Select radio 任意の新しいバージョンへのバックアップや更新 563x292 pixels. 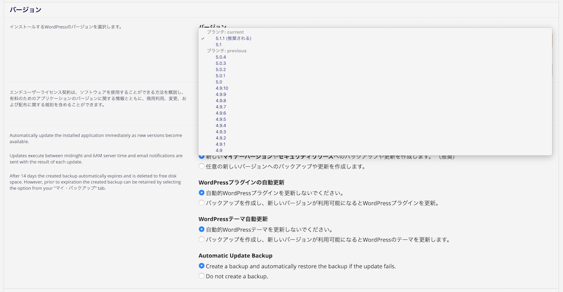click(201, 166)
